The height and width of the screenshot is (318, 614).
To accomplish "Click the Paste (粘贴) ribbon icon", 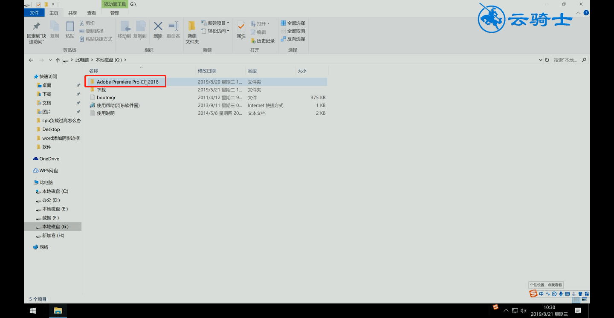I will pos(70,30).
